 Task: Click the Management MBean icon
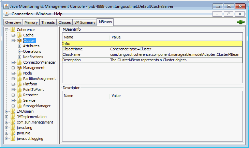19,68
